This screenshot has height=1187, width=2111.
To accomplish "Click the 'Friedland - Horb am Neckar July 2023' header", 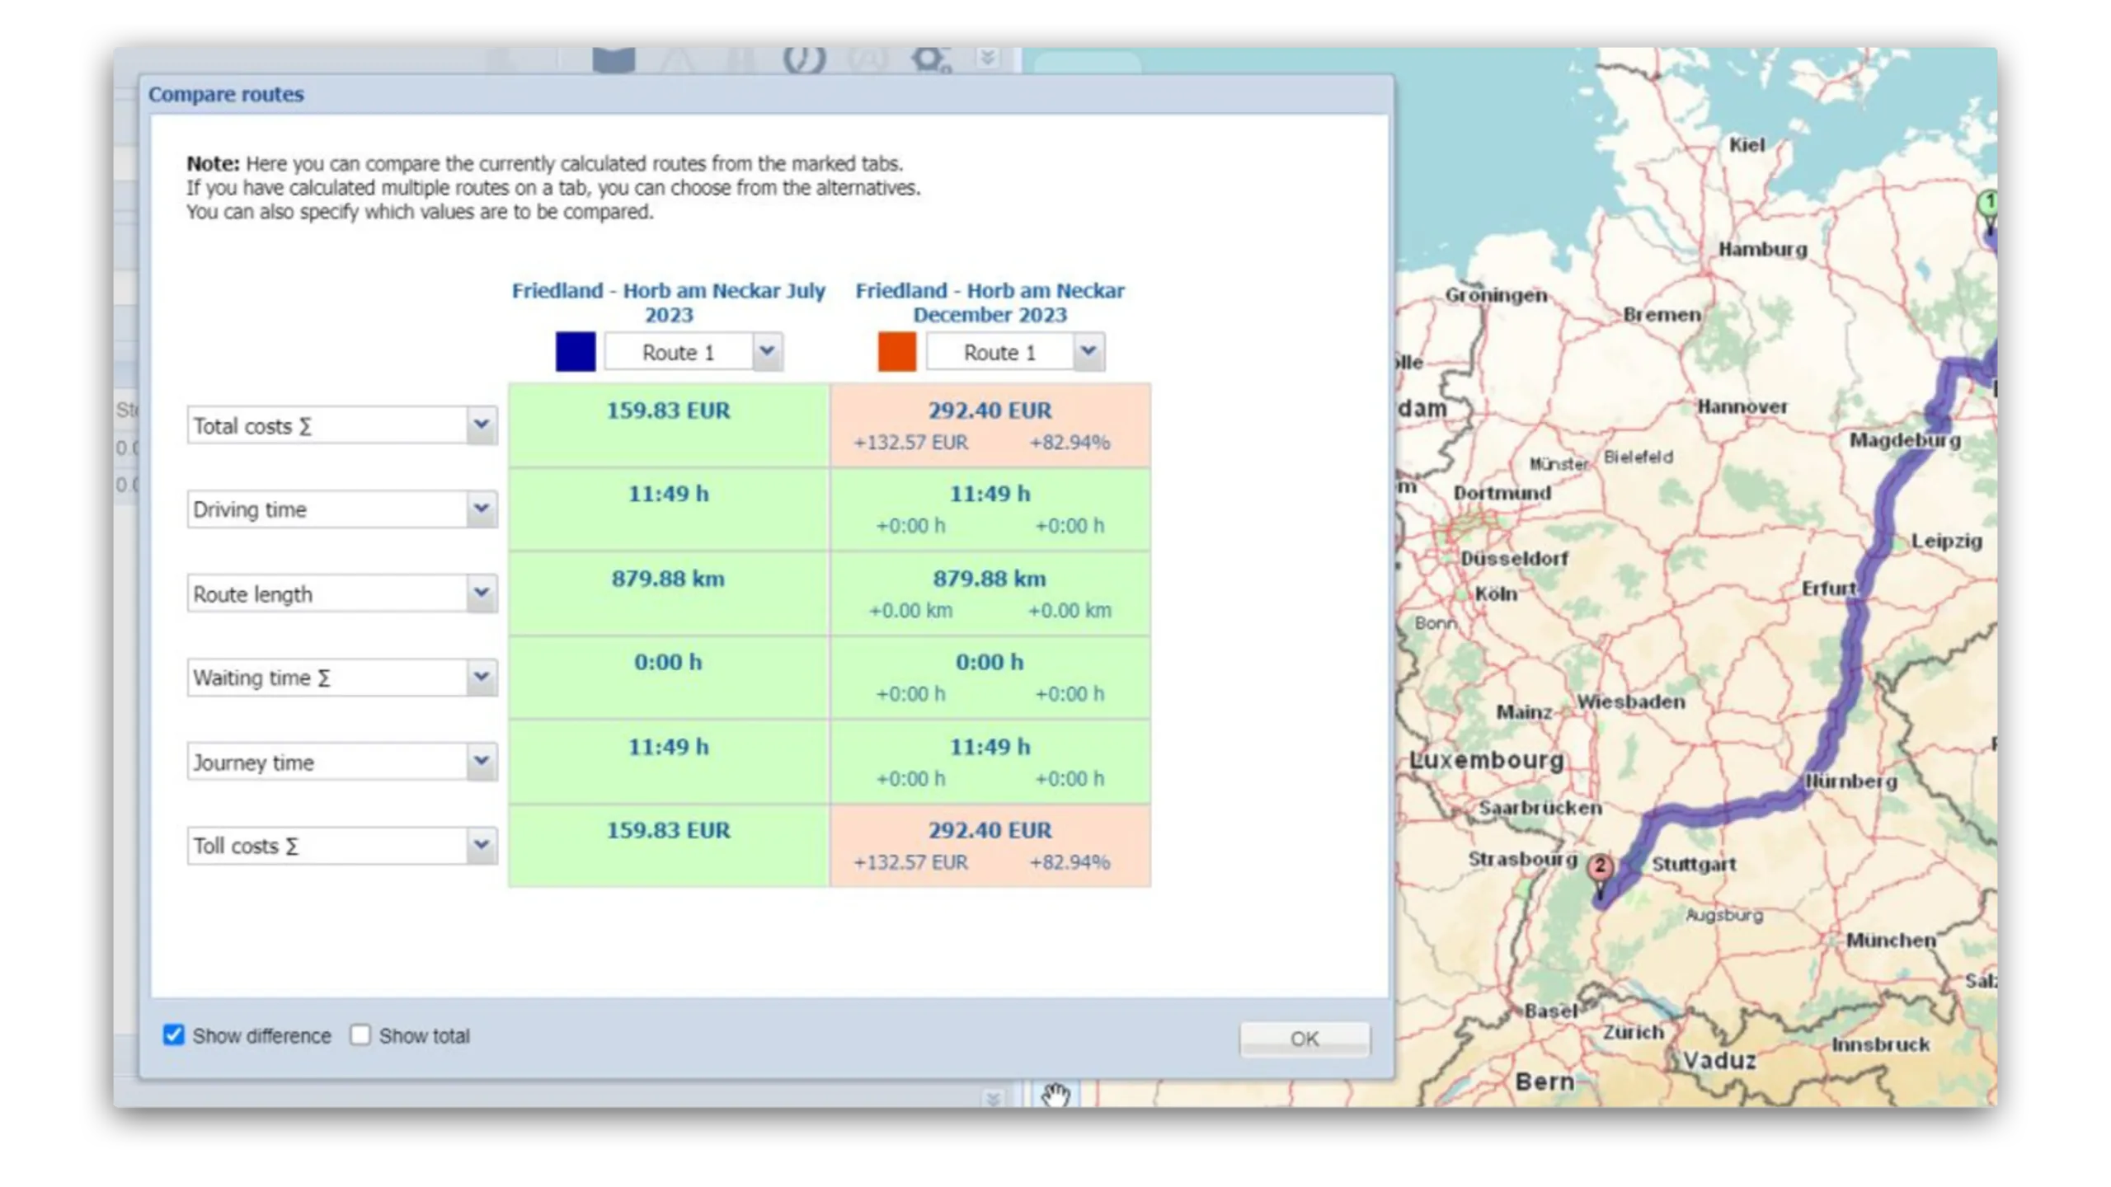I will 669,303.
